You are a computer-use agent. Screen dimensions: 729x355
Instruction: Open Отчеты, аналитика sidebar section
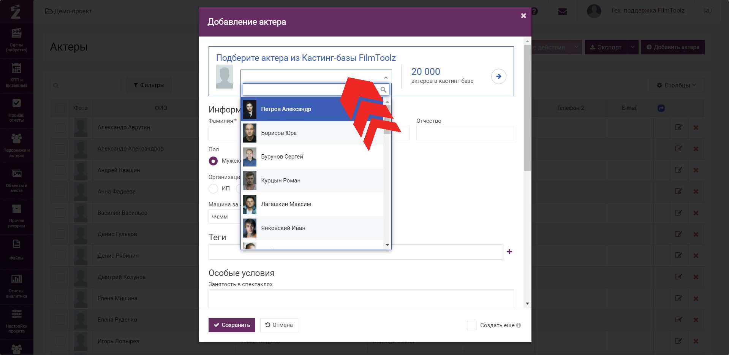(16, 286)
